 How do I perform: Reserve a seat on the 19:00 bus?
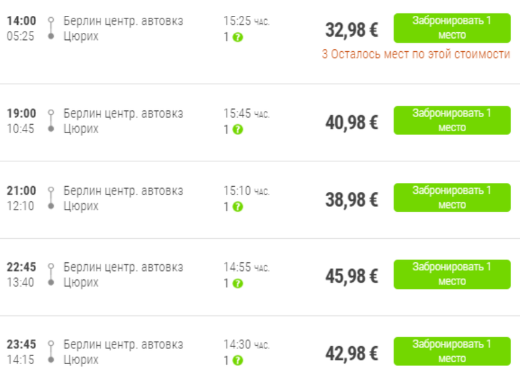pyautogui.click(x=452, y=120)
